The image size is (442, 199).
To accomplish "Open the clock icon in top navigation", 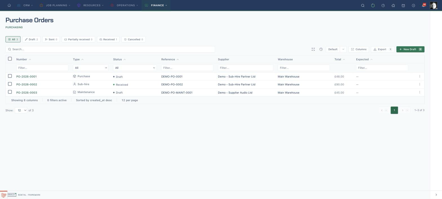I will pyautogui.click(x=383, y=5).
